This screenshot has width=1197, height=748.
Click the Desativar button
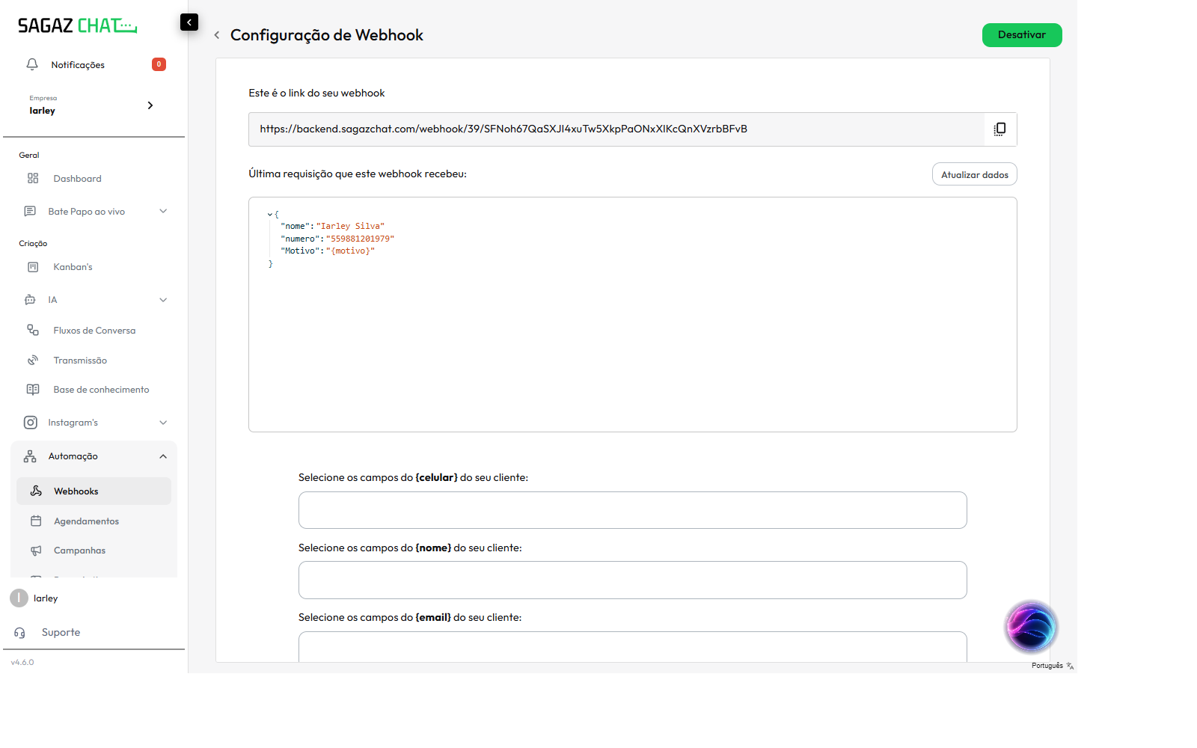click(1022, 35)
